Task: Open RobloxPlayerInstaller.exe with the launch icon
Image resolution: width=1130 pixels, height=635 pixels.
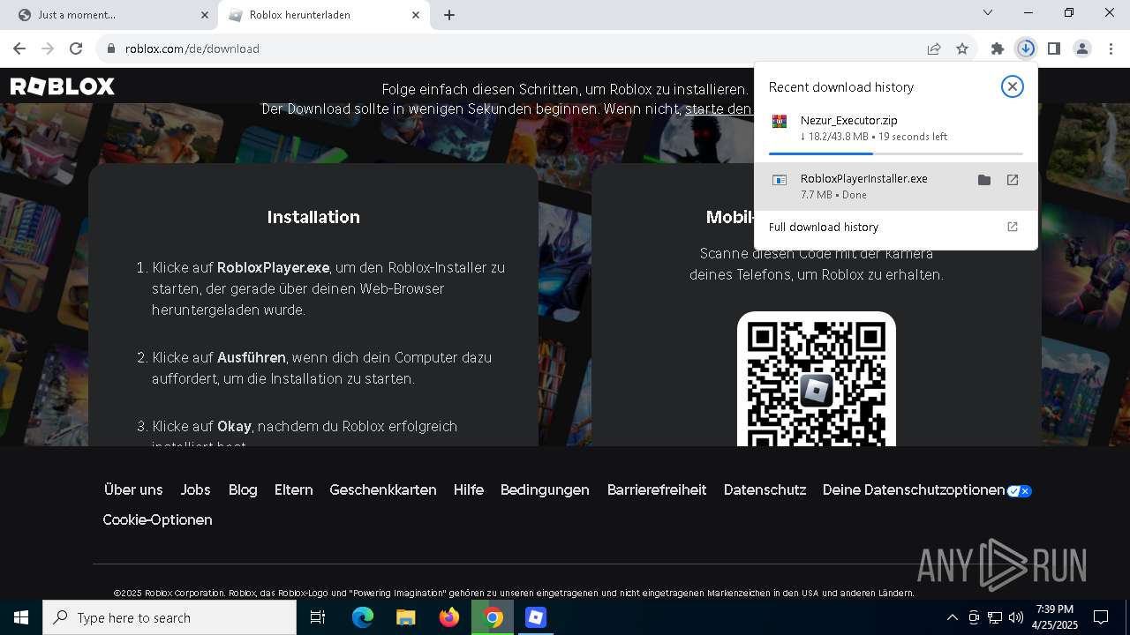Action: (x=1013, y=180)
